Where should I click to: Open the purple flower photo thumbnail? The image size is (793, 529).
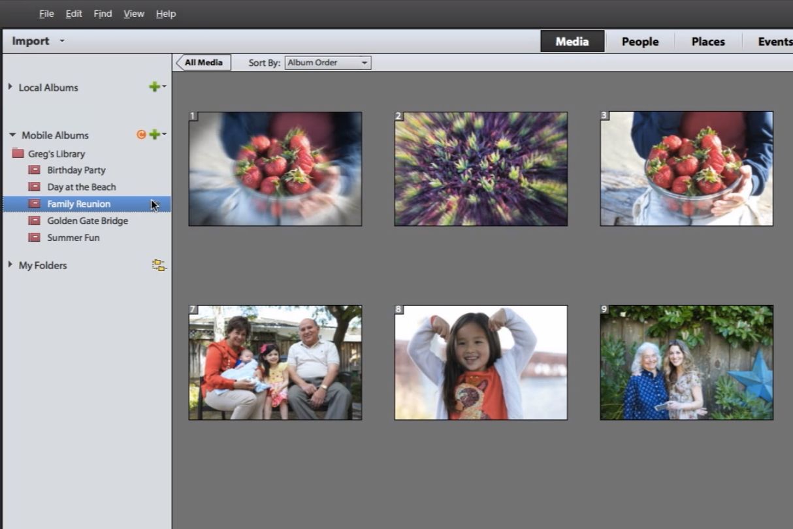click(x=481, y=168)
